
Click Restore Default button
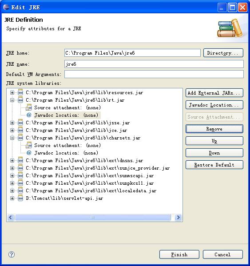tap(214, 165)
